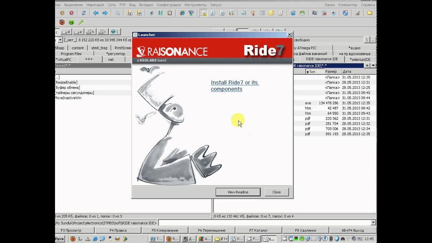The width and height of the screenshot is (432, 243).
Task: Select the MoveInactiveWin item
Action: tap(68, 98)
